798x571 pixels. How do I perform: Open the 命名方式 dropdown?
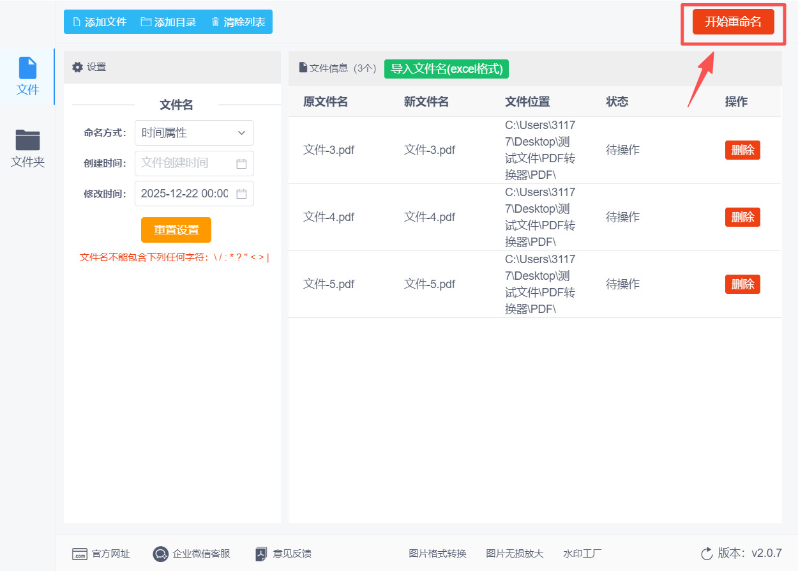pyautogui.click(x=194, y=133)
